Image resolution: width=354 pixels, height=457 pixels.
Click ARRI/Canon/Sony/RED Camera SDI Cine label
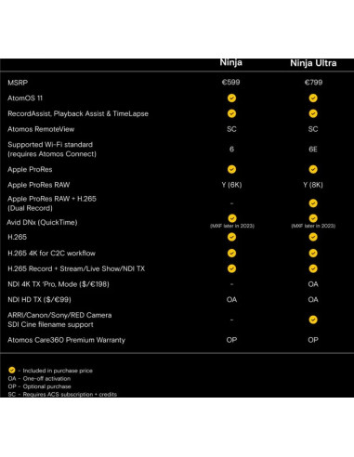pyautogui.click(x=59, y=320)
